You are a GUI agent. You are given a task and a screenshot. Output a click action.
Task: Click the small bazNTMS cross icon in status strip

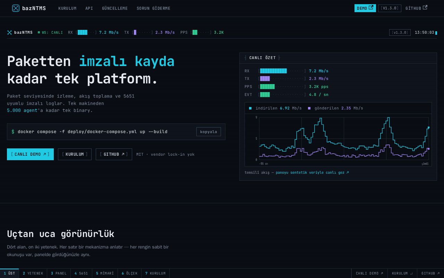pos(10,32)
